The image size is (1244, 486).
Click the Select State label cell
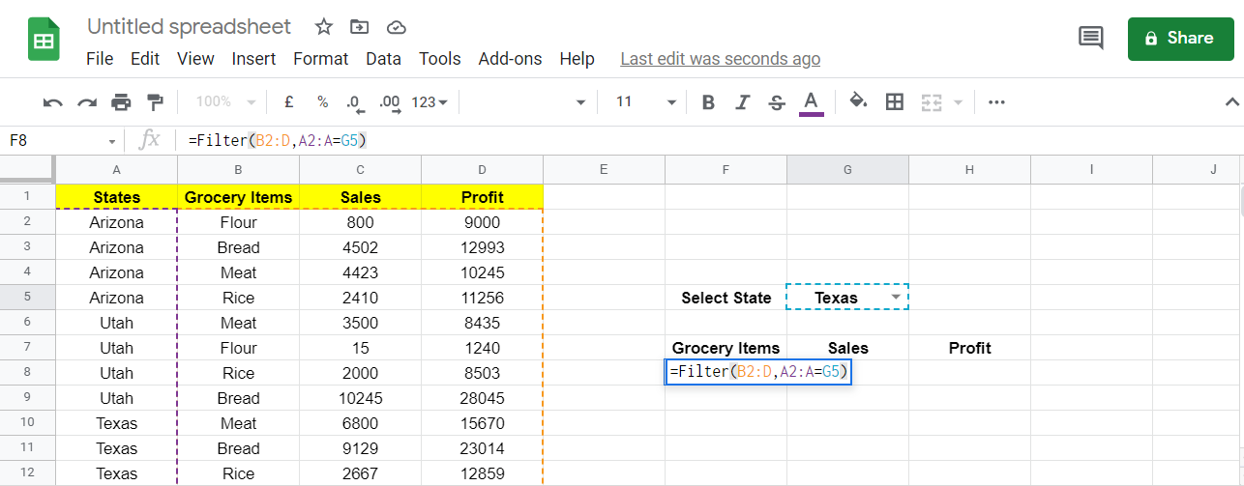(x=726, y=298)
